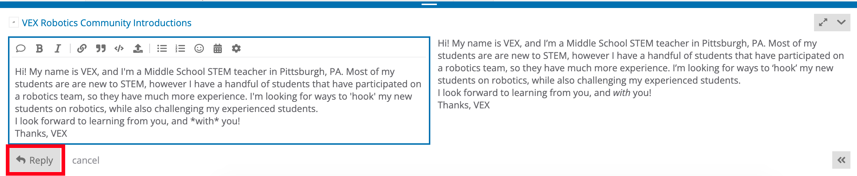Viewport: 857px width, 176px height.
Task: Collapse the composer with the down chevron
Action: (x=841, y=22)
